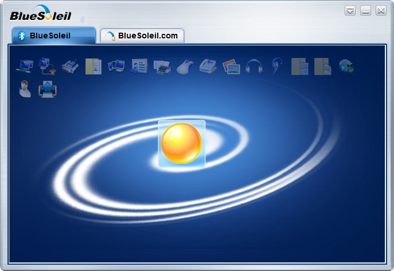394x271 pixels.
Task: Open the BlueSoleil.com tab
Action: click(142, 36)
